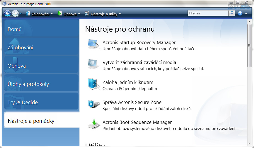Click the Boot Sequence Manager drive icon
Image resolution: width=254 pixels, height=148 pixels.
click(94, 124)
